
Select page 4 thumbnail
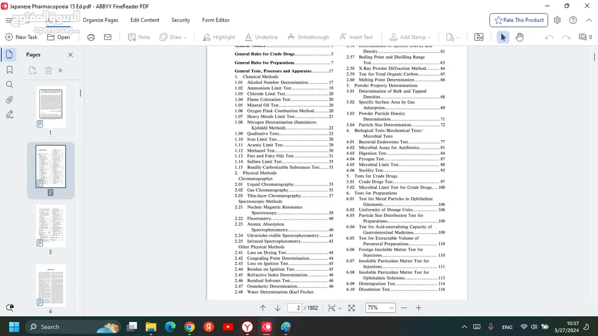click(x=50, y=285)
